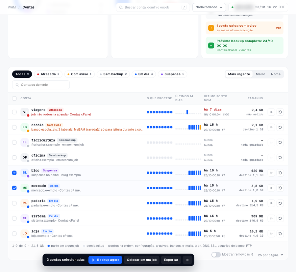The image size is (296, 272).
Task: Click restore icon for floricultura row
Action: pos(280,142)
